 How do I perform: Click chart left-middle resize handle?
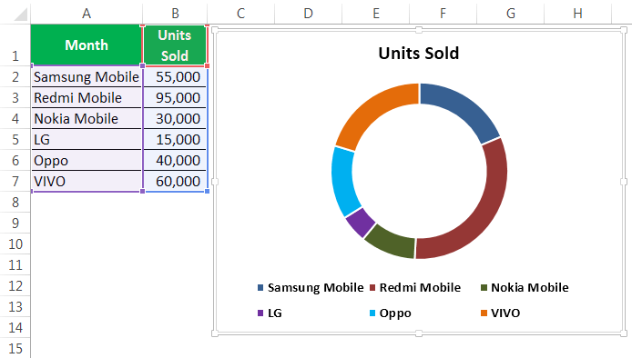pyautogui.click(x=215, y=182)
